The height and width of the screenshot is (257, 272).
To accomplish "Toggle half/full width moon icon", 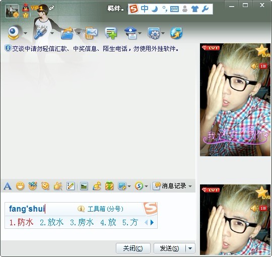I will [x=155, y=9].
